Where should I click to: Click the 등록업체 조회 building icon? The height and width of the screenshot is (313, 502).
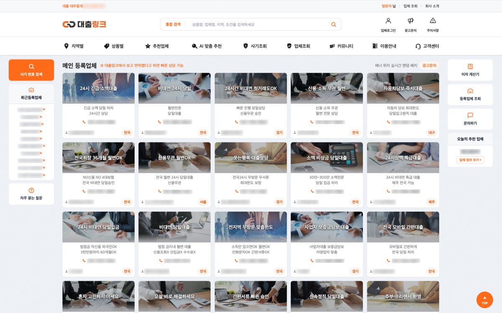click(x=470, y=91)
